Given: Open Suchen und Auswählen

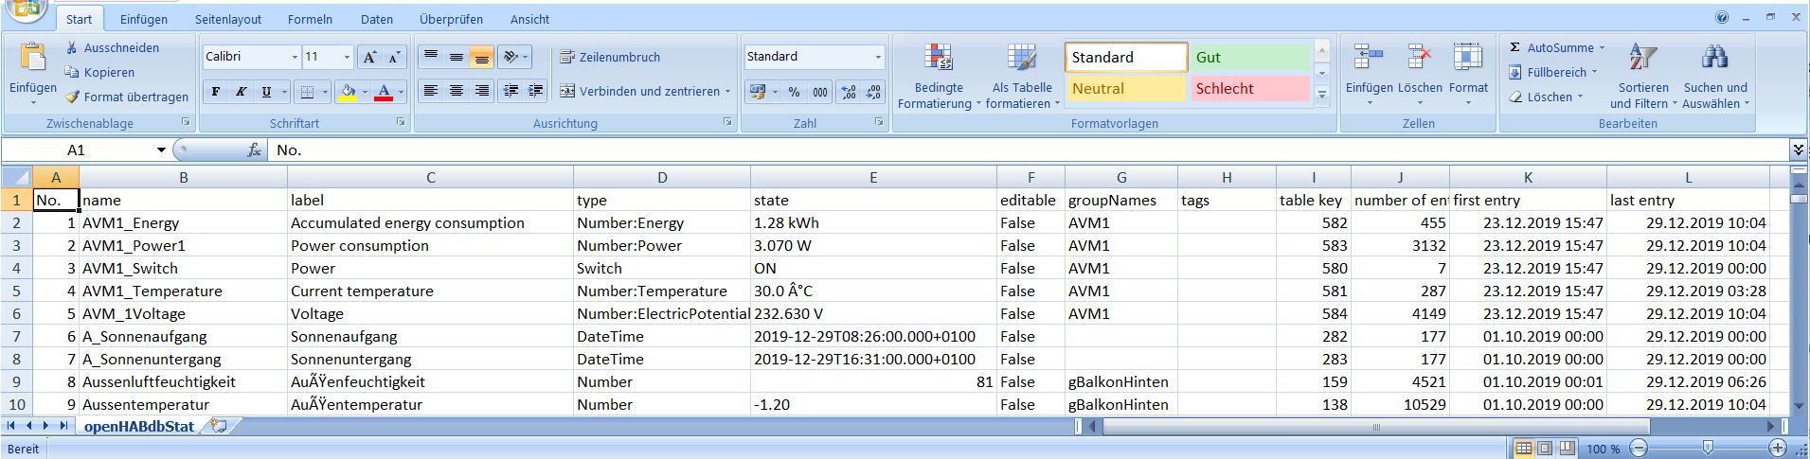Looking at the screenshot, I should [1715, 76].
